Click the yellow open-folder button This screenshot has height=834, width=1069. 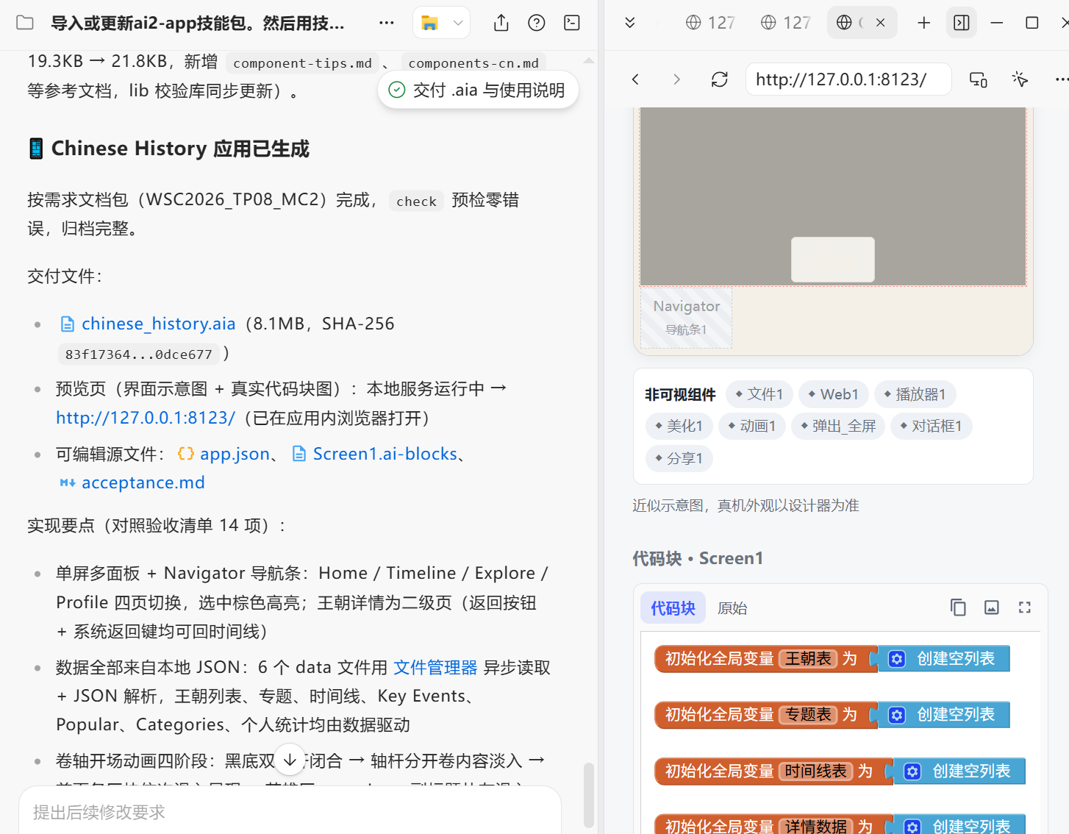[430, 23]
